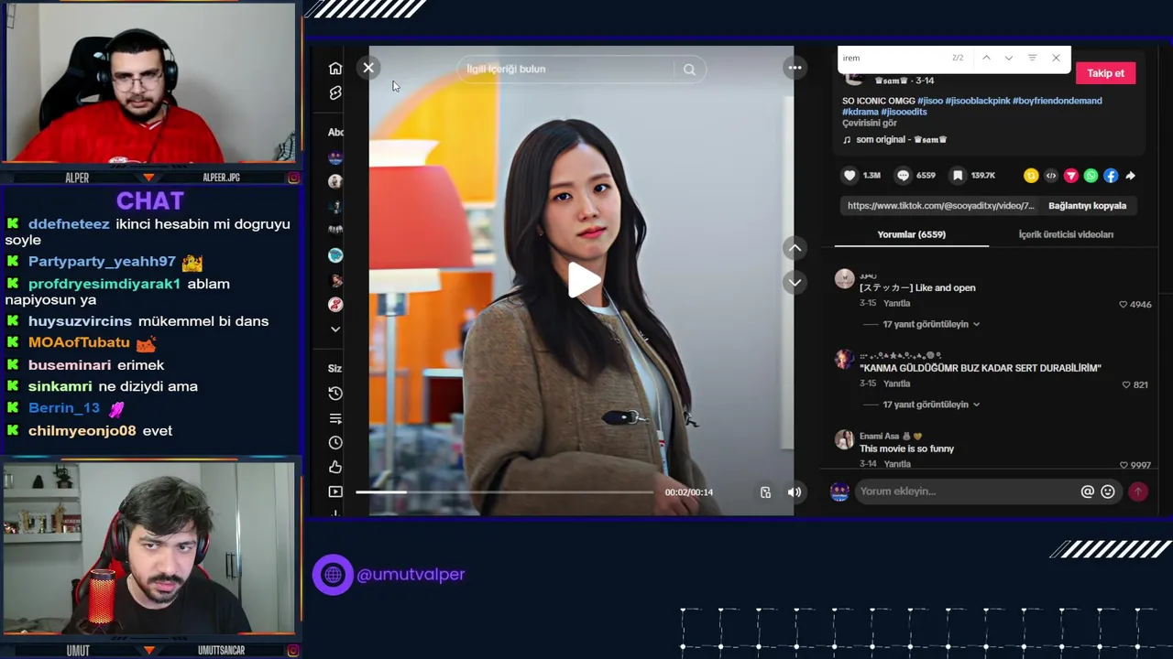Open the 'som original' sound link
Screen dimensions: 1173x659
pyautogui.click(x=901, y=139)
